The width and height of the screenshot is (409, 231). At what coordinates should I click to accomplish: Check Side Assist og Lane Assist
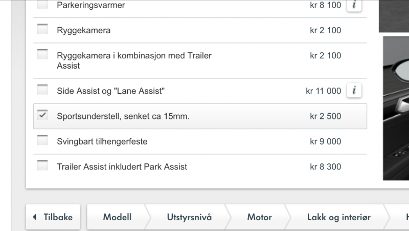[42, 90]
